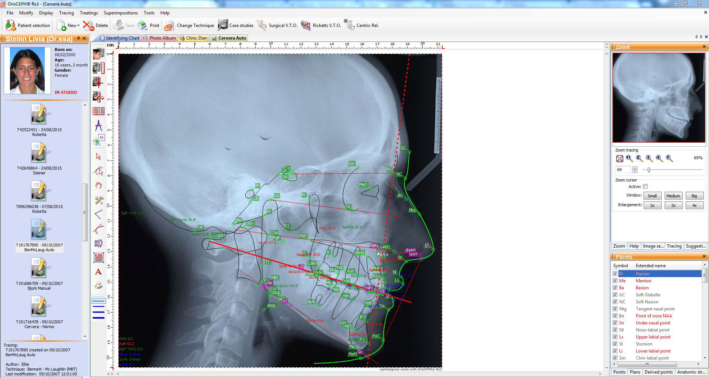Viewport: 709px width, 378px height.
Task: Toggle the Soft Glabella checkbox
Action: pyautogui.click(x=615, y=295)
